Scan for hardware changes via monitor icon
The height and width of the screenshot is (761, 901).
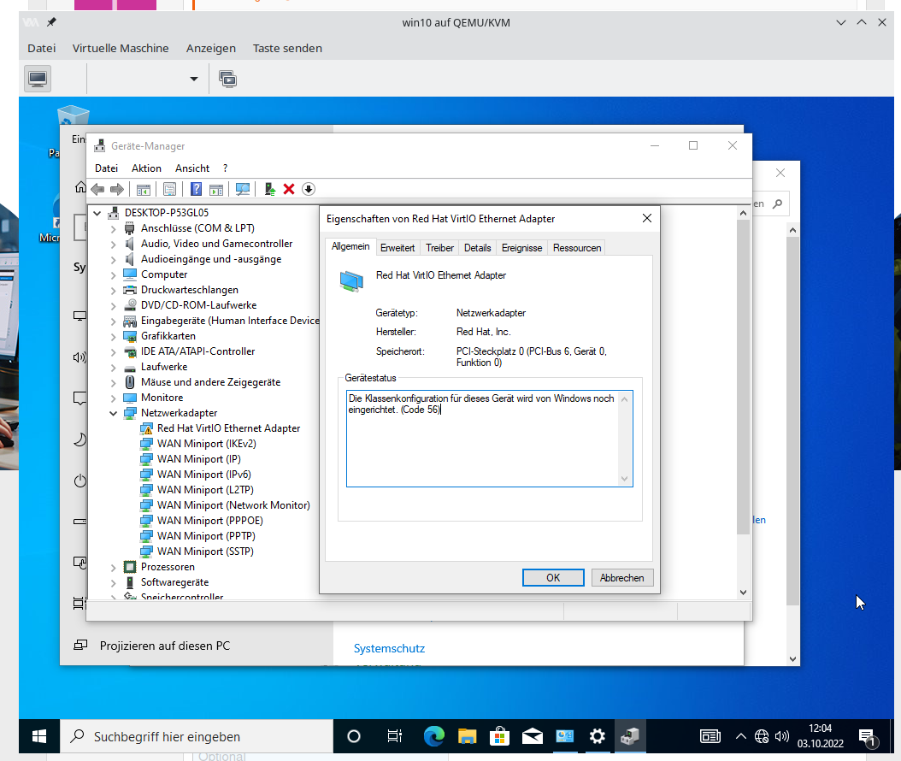click(243, 189)
